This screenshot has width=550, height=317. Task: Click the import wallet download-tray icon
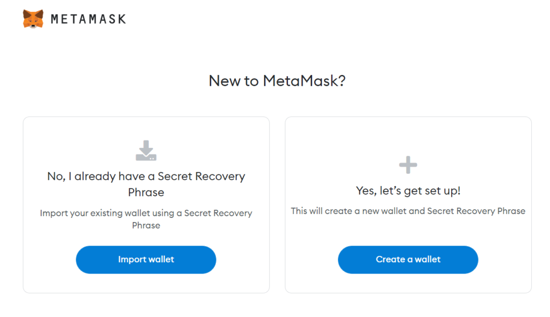tap(146, 151)
